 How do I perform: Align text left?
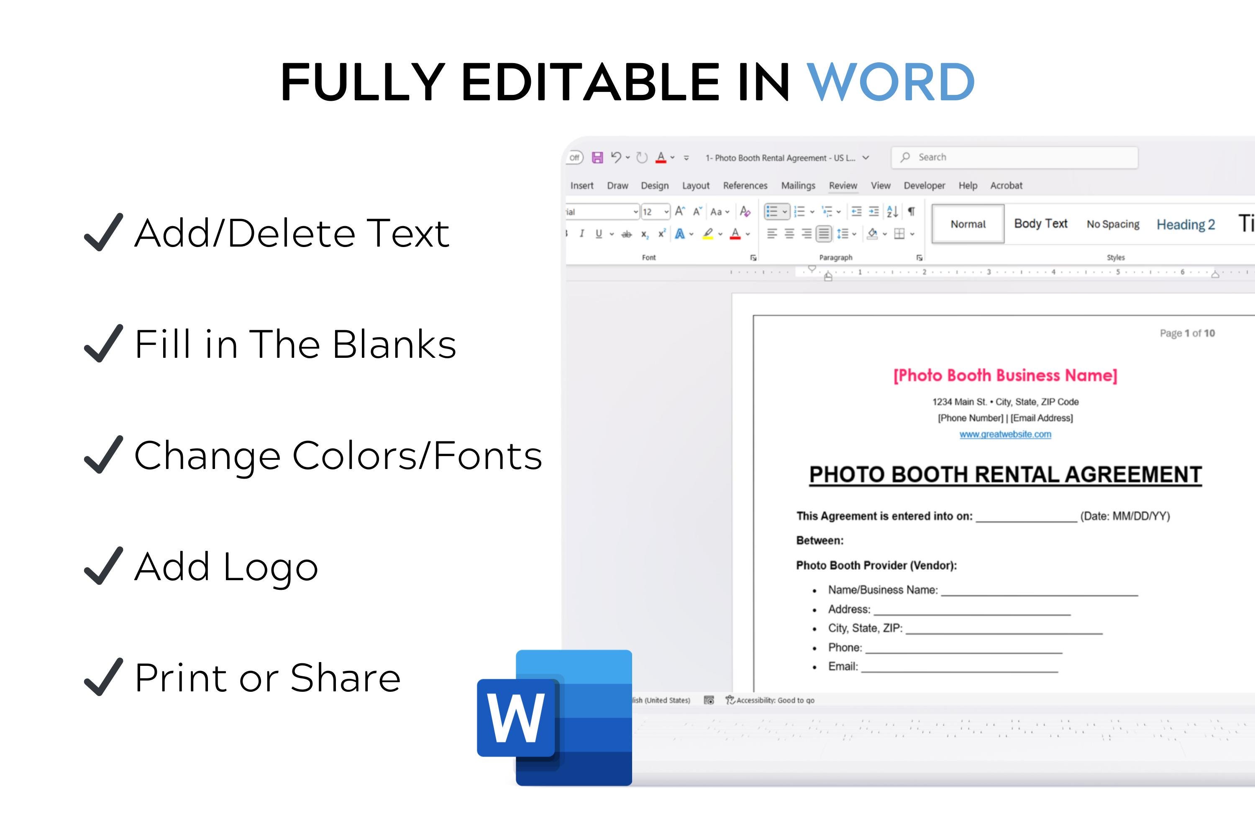coord(772,234)
